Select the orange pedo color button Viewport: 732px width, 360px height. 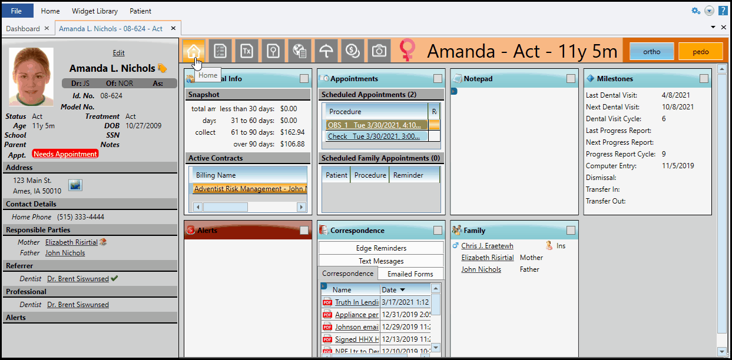click(700, 52)
